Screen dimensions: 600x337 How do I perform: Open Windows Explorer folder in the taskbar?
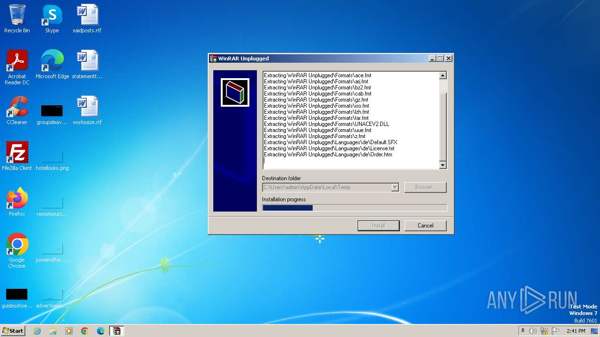[x=53, y=331]
